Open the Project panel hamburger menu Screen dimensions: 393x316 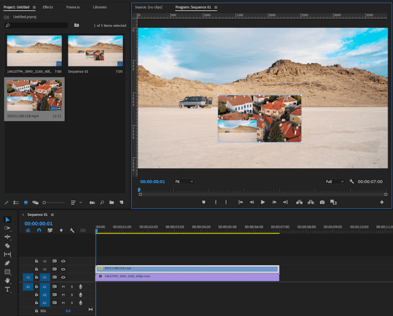point(34,7)
